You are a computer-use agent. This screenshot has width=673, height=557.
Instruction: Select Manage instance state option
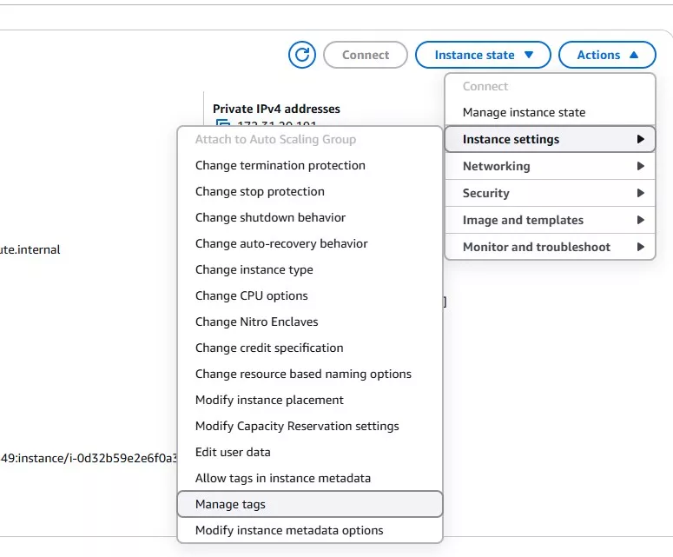click(524, 112)
